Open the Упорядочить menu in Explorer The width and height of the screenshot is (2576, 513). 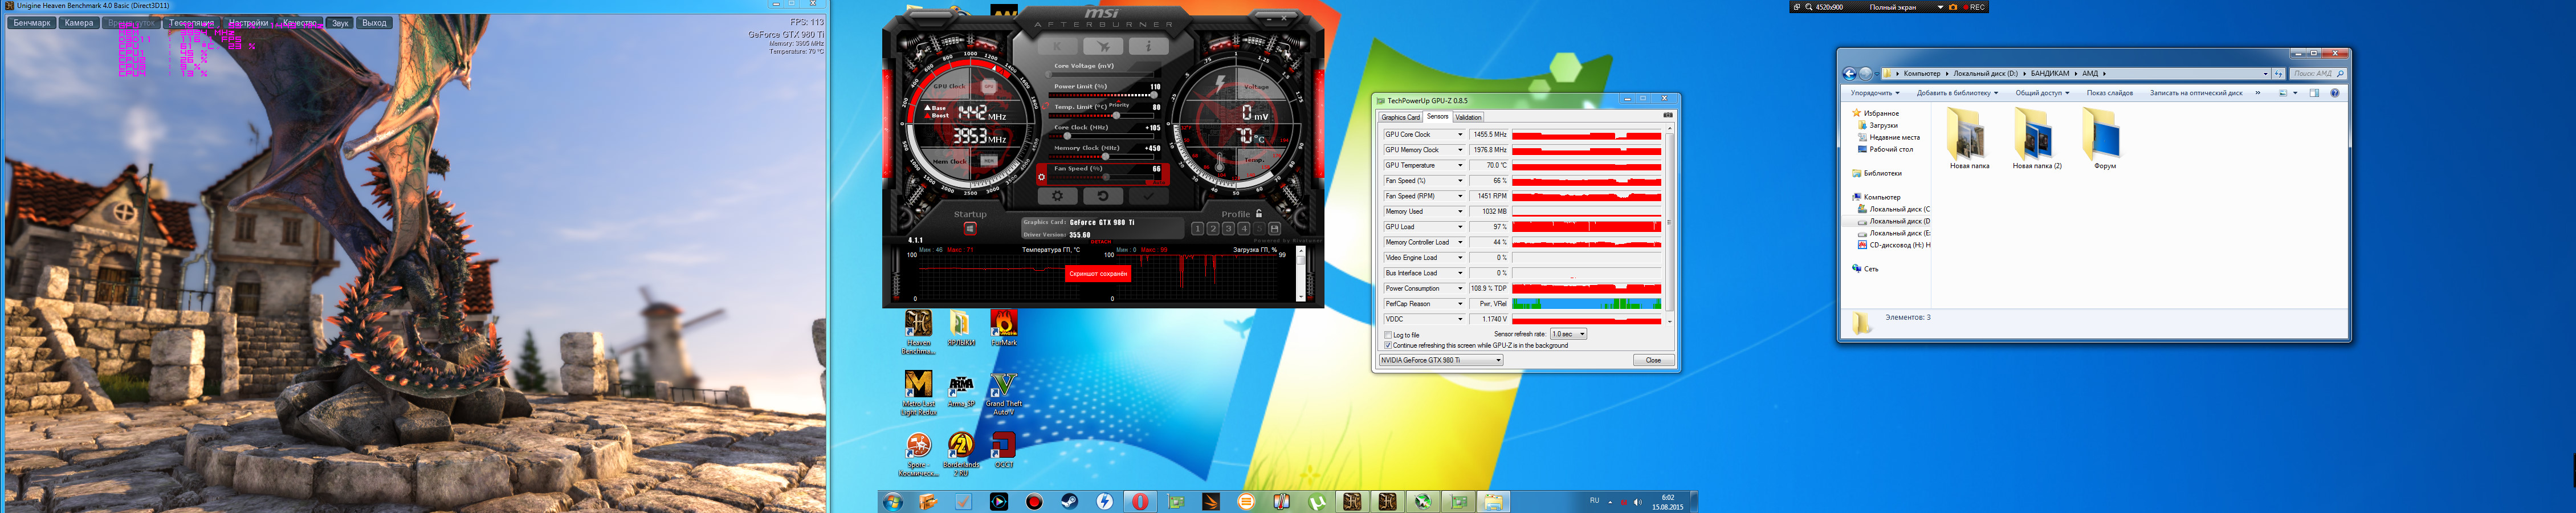(x=1875, y=93)
